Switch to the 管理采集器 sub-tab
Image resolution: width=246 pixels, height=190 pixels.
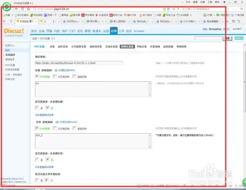(127, 47)
